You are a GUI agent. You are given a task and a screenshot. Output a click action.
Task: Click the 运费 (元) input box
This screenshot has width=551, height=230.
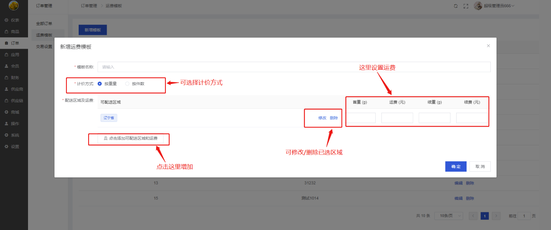[x=397, y=118]
